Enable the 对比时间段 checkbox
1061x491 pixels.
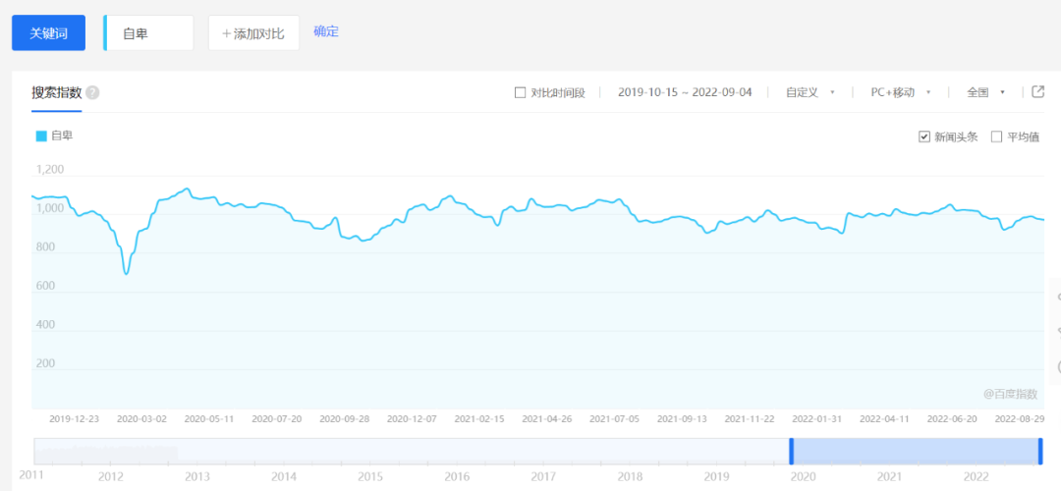tap(521, 93)
